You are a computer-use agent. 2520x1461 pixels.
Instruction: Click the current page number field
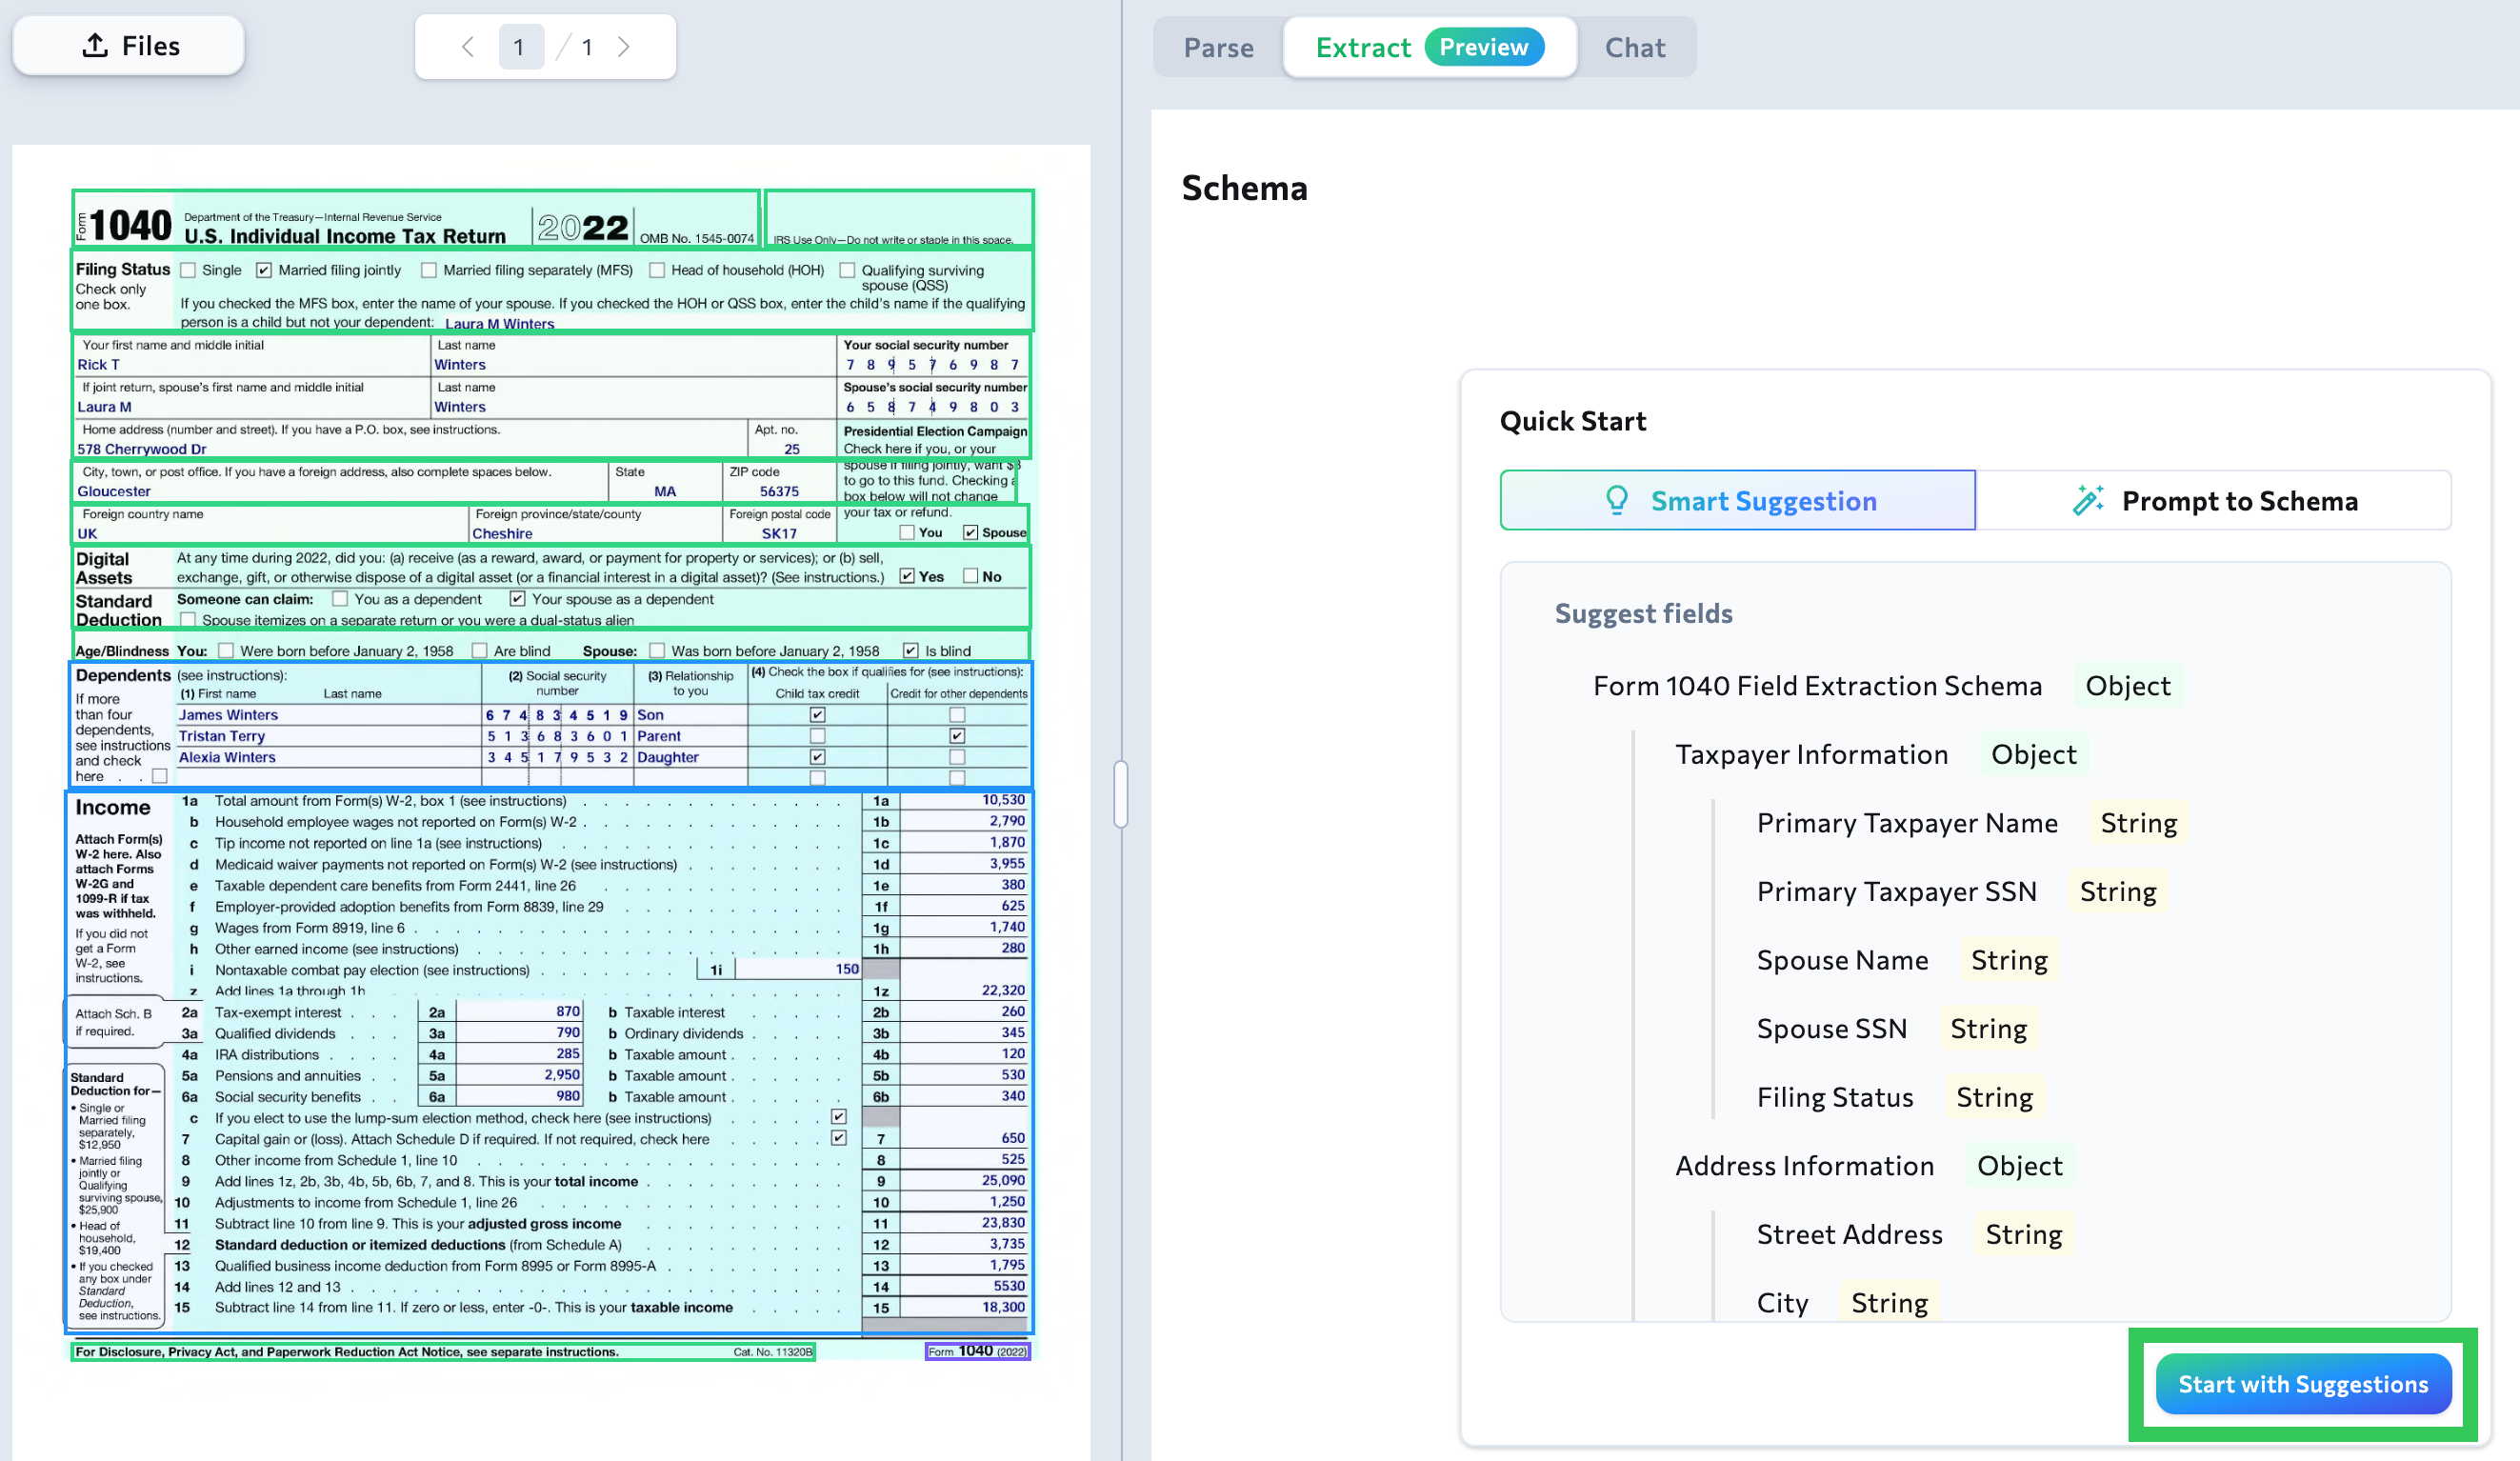(519, 46)
